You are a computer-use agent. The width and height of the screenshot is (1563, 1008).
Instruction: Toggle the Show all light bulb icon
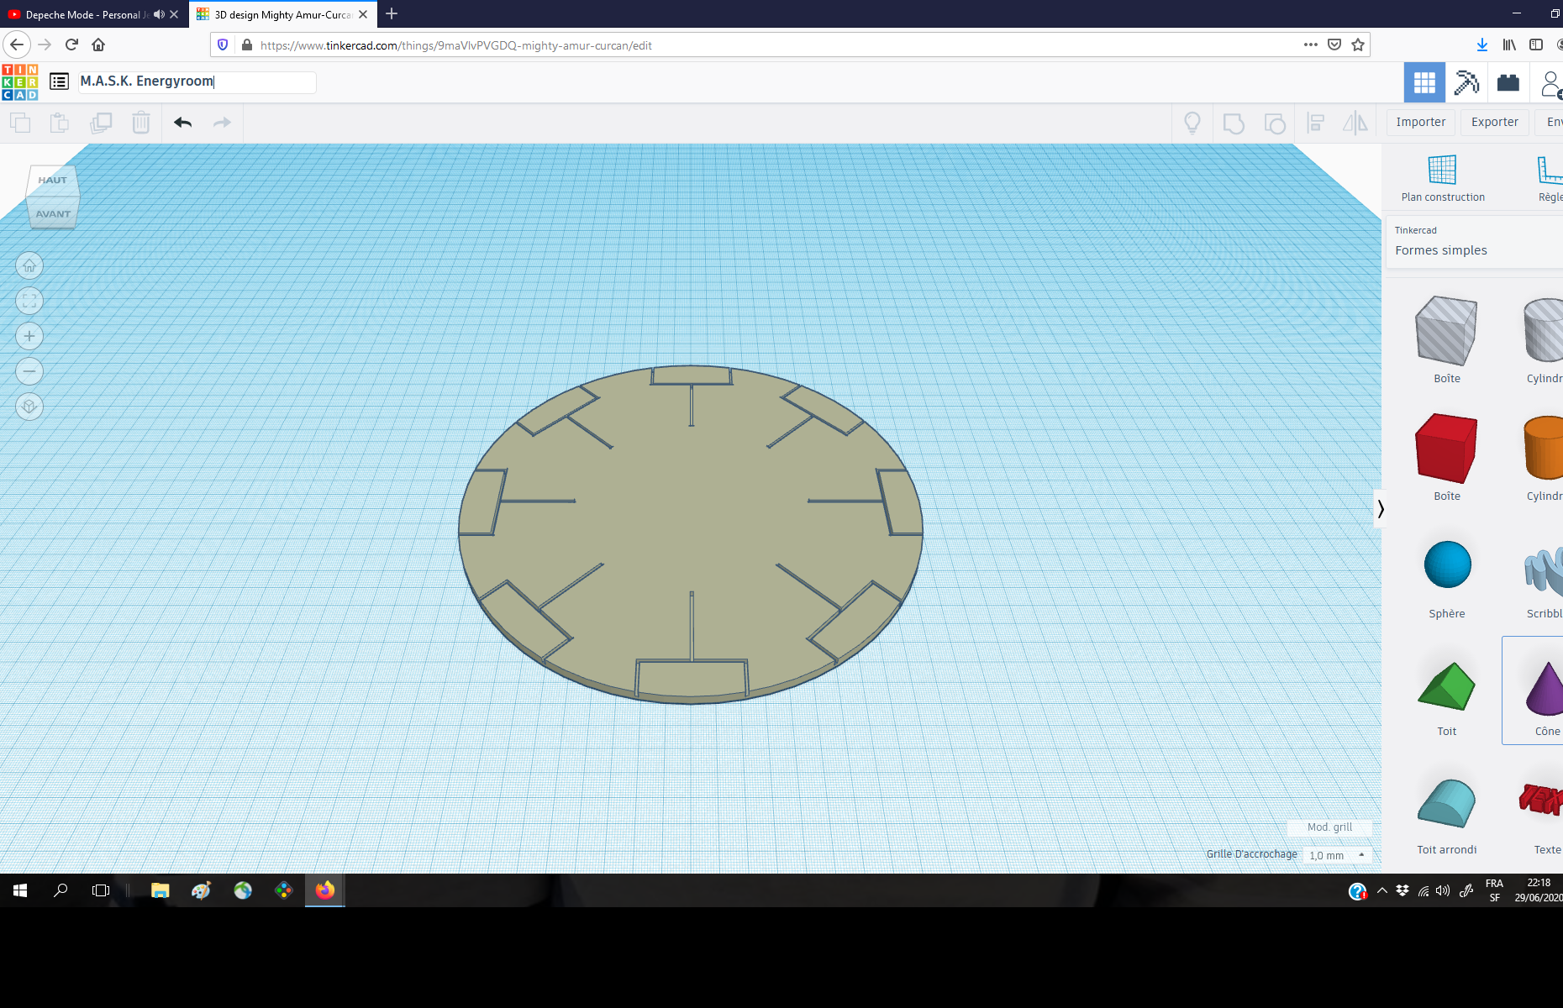(x=1192, y=123)
